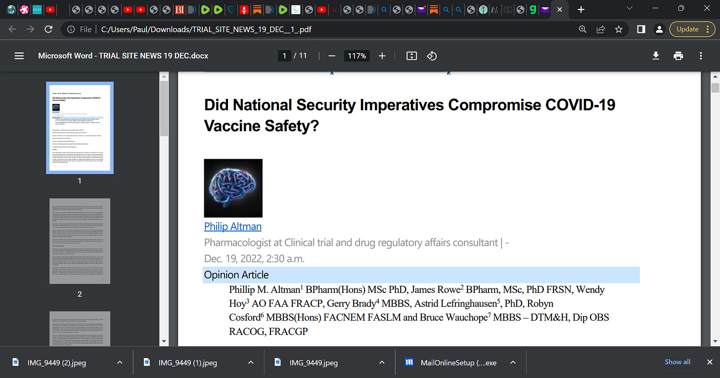Follow the Philip Altman author link
The width and height of the screenshot is (720, 378).
pyautogui.click(x=233, y=226)
